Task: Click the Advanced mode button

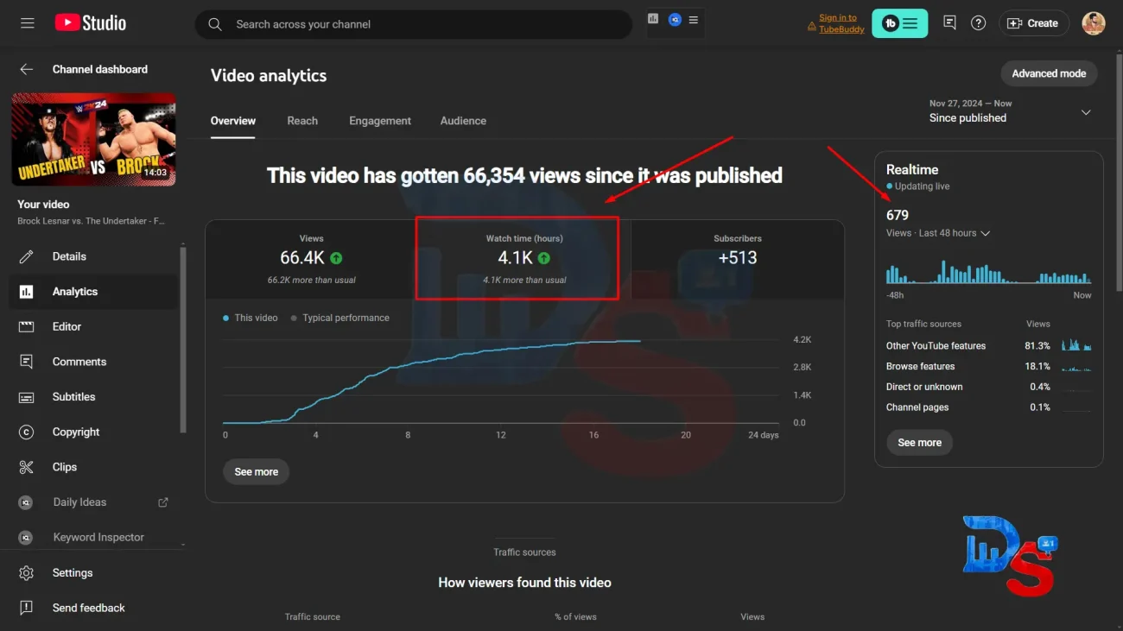Action: (1048, 73)
